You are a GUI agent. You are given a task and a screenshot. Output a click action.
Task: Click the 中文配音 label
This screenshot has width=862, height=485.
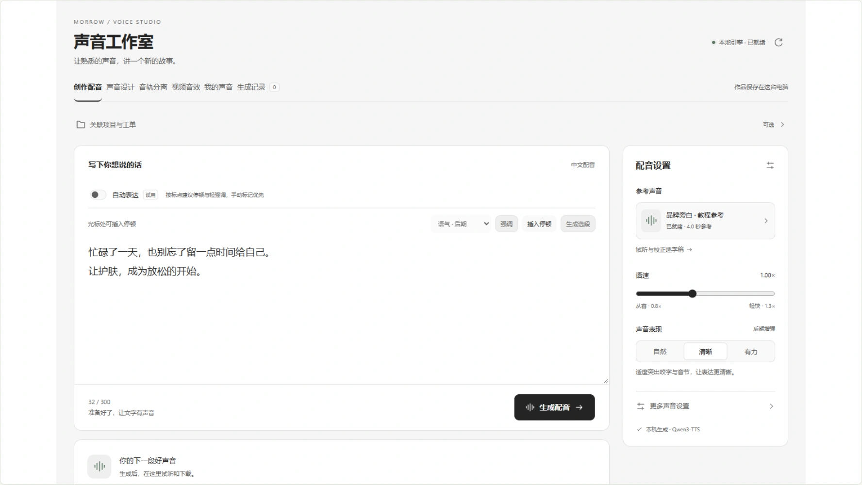coord(582,165)
